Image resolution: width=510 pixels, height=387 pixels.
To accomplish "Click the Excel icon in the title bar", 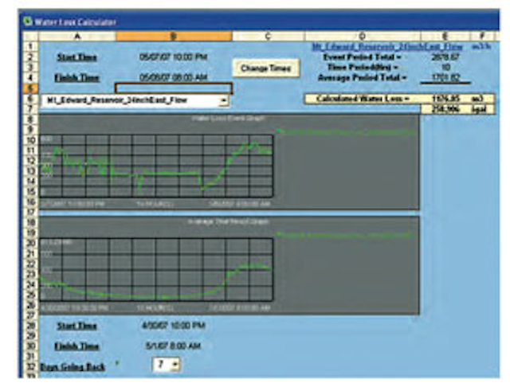I will [x=28, y=21].
